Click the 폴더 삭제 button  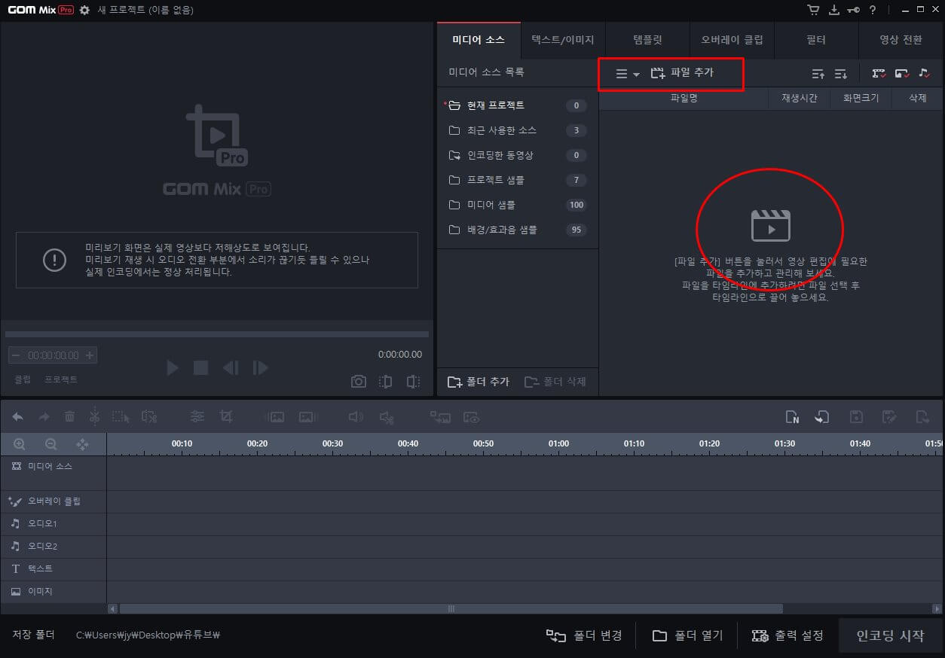555,382
